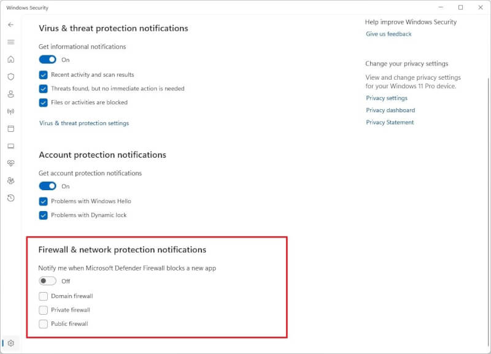
Task: Open the Privacy dashboard link
Action: click(x=390, y=110)
